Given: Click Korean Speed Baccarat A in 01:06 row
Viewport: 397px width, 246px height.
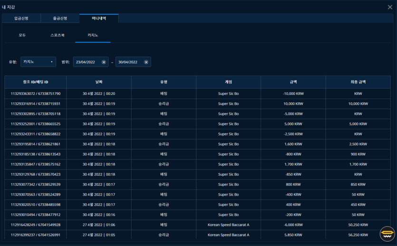Looking at the screenshot, I should pyautogui.click(x=228, y=225).
